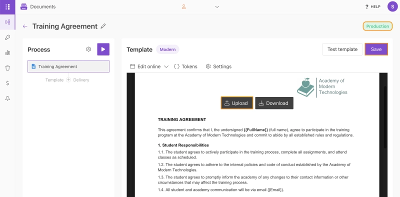Click the Documents drawer icon

pos(23,6)
